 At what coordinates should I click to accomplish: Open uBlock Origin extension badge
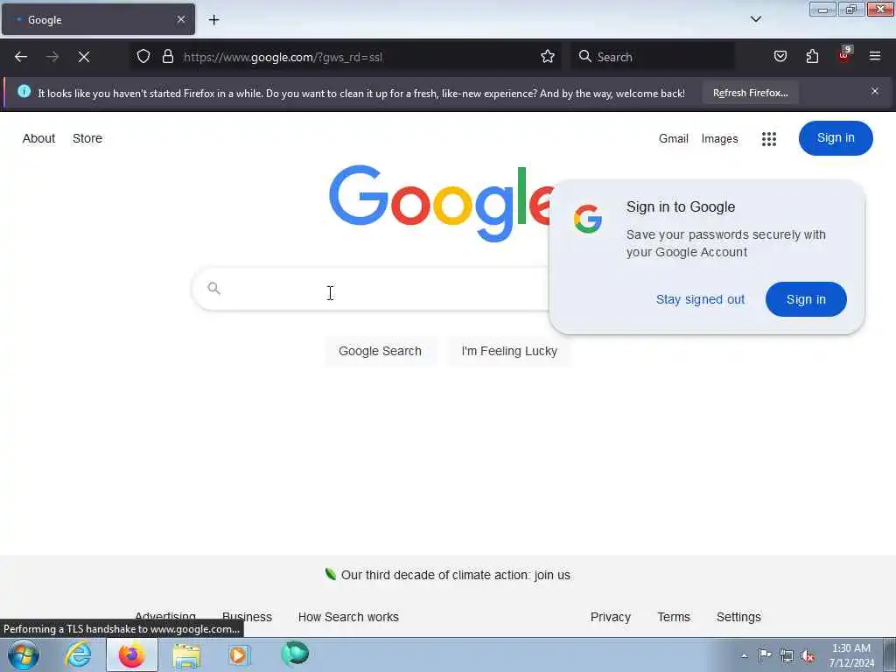coord(844,55)
